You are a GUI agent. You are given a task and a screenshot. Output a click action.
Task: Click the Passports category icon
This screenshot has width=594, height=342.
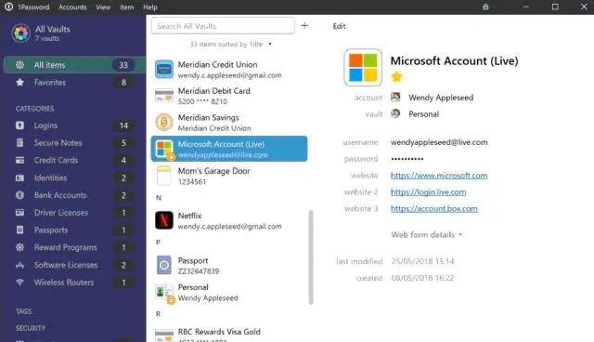[x=19, y=230]
